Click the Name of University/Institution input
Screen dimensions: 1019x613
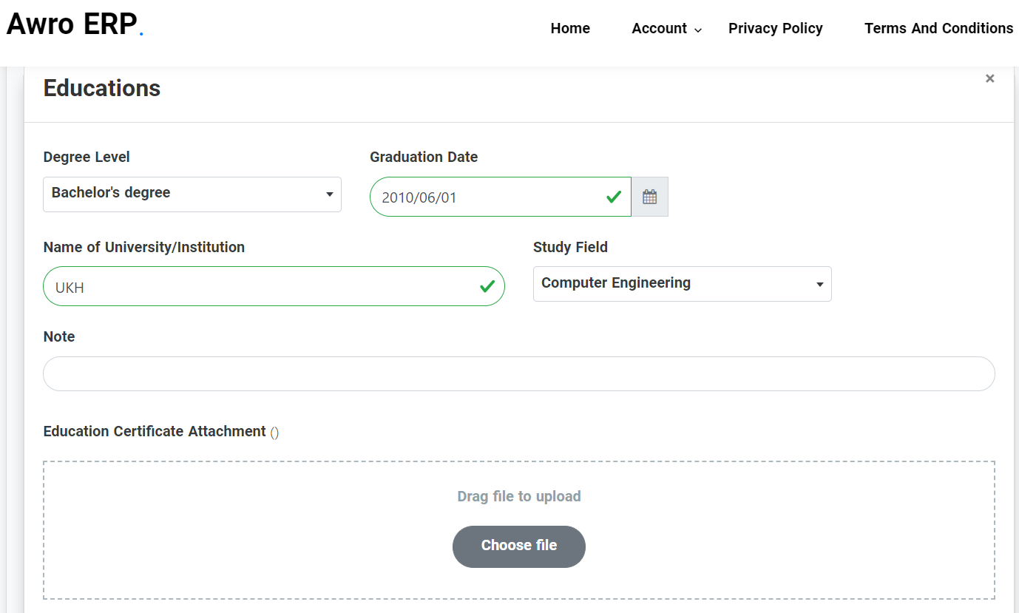tap(259, 286)
